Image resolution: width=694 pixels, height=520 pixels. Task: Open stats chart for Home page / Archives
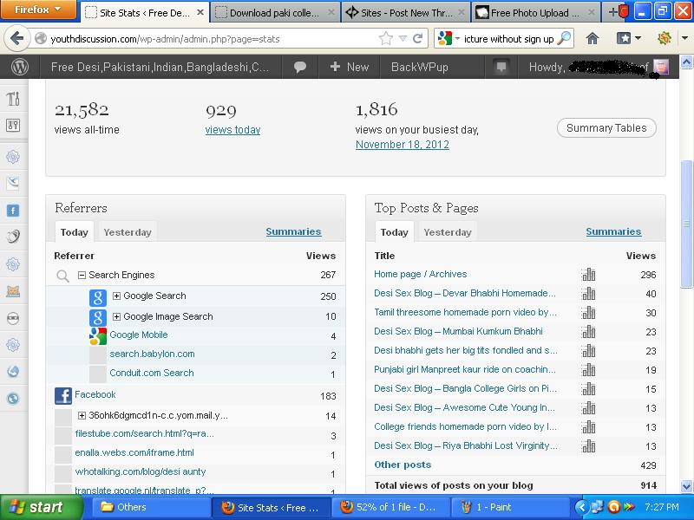tap(589, 275)
